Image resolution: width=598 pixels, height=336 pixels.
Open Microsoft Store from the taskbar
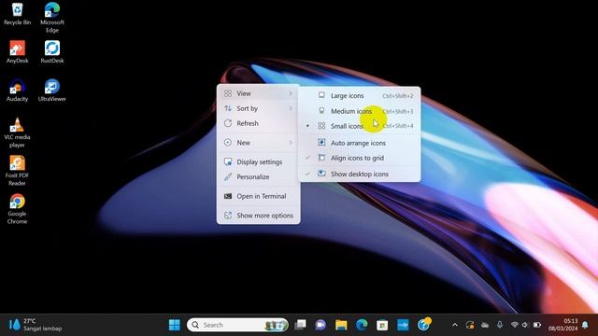pos(382,325)
